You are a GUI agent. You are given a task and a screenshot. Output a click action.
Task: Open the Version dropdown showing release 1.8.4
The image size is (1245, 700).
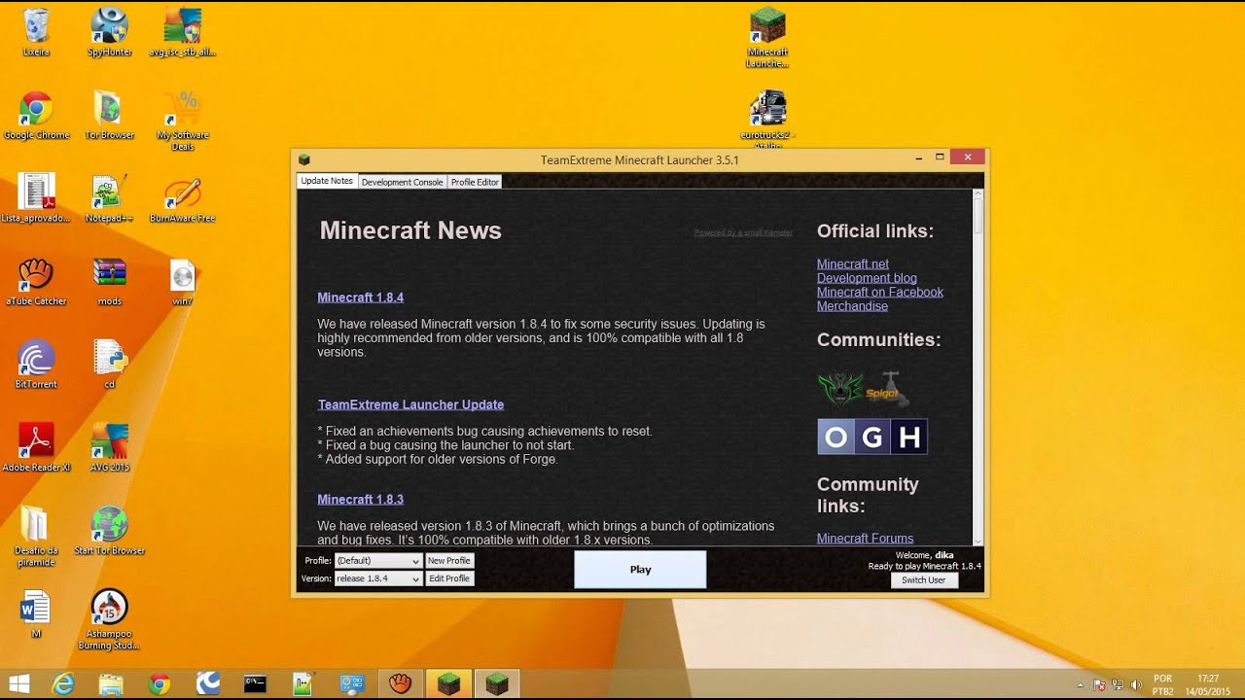[378, 578]
